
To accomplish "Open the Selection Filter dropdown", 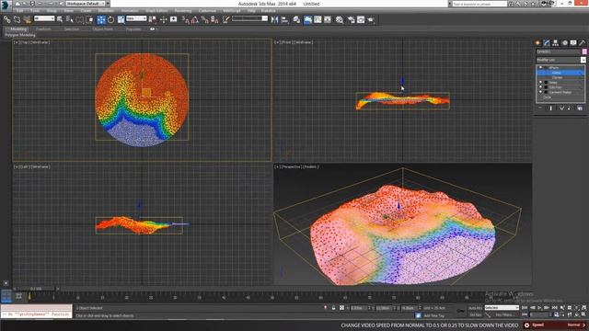I will [x=44, y=18].
